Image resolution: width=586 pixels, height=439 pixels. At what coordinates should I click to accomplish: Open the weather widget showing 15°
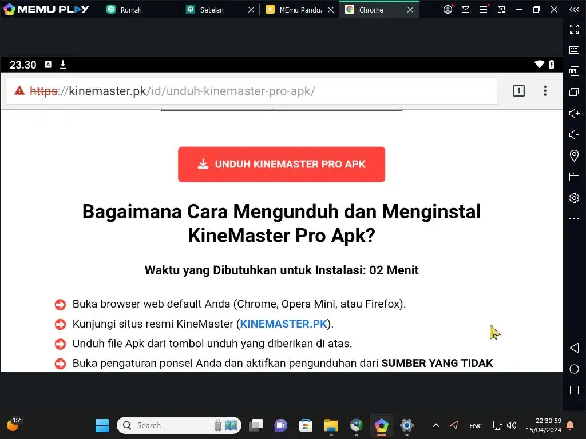click(x=14, y=425)
